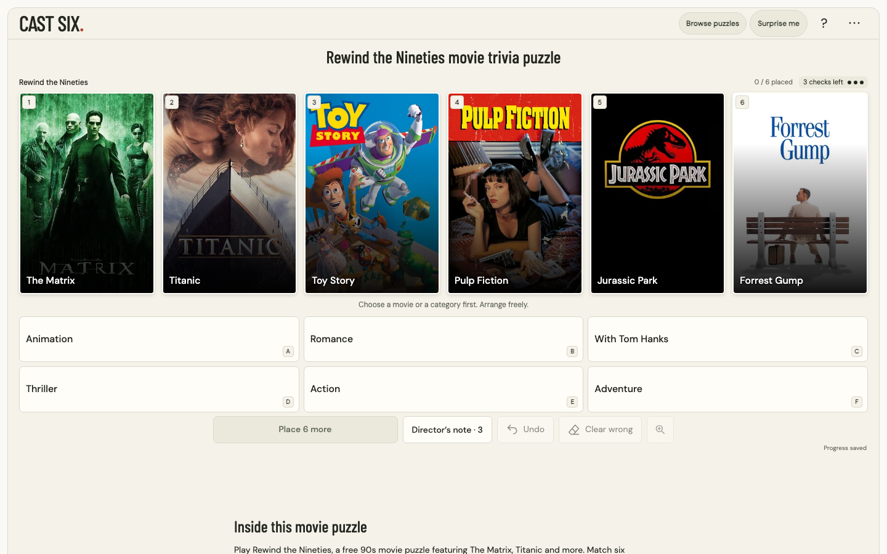
Task: Click Browse puzzles
Action: point(713,23)
